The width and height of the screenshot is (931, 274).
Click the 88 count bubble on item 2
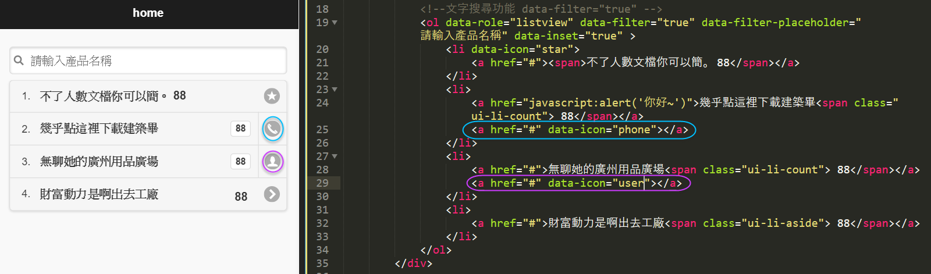tap(240, 129)
